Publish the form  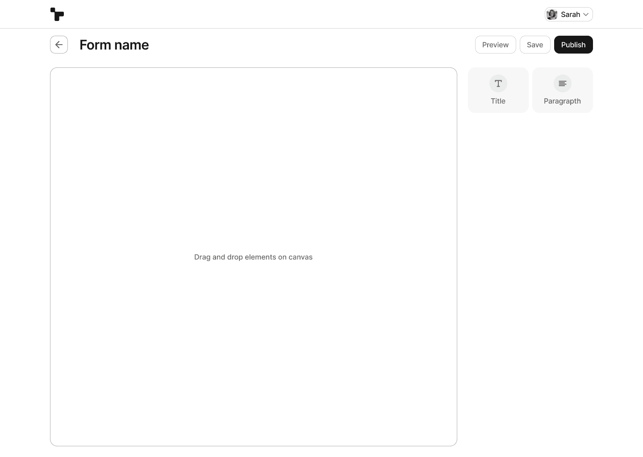tap(573, 45)
